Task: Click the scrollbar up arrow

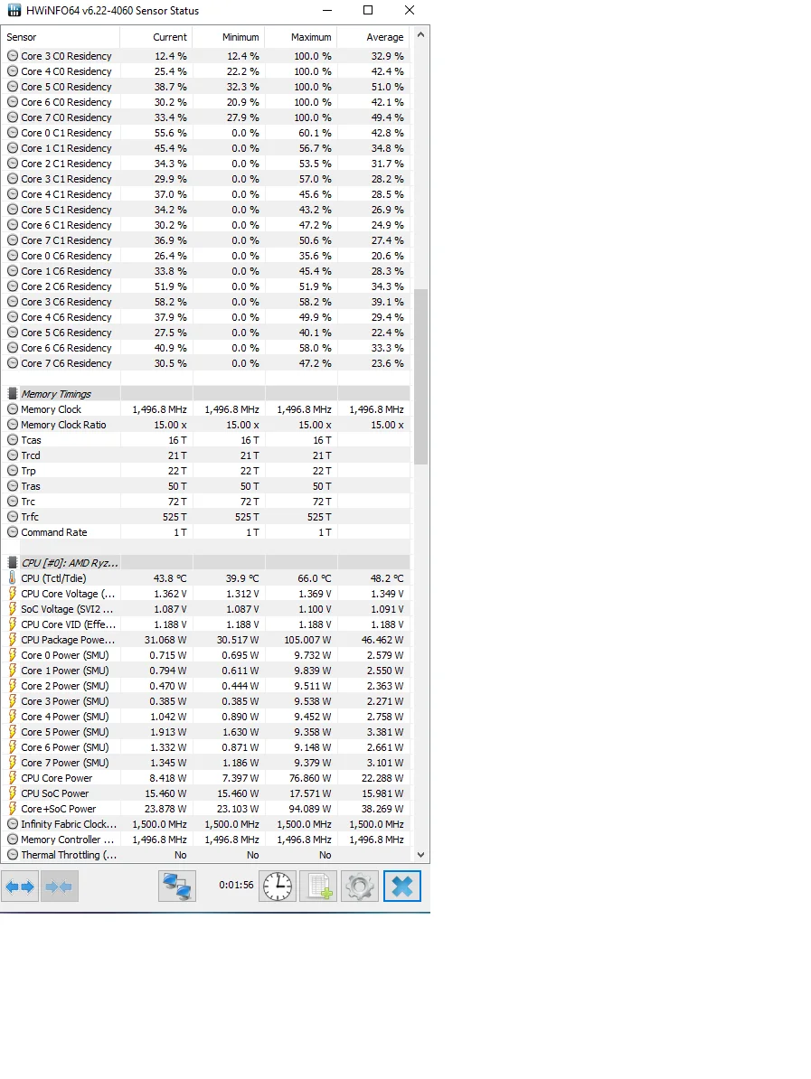Action: point(420,34)
